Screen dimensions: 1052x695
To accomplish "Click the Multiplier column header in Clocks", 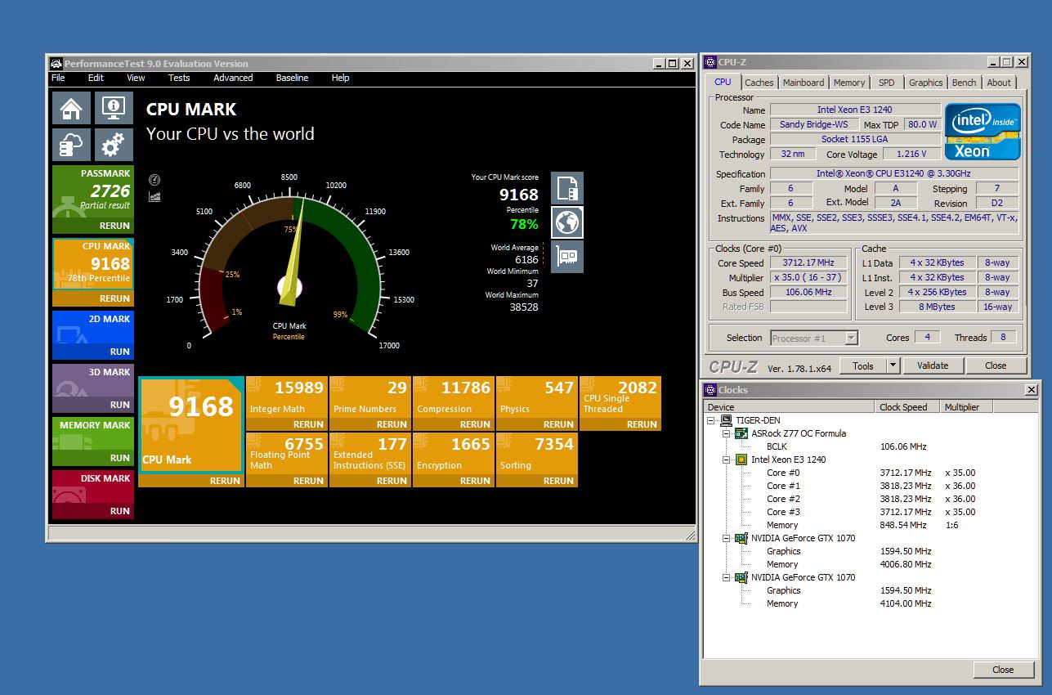I will pos(966,407).
